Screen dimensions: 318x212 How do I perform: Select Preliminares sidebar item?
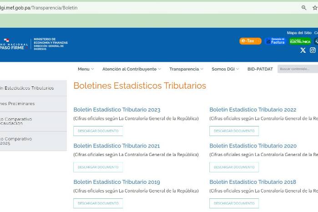coord(33,104)
